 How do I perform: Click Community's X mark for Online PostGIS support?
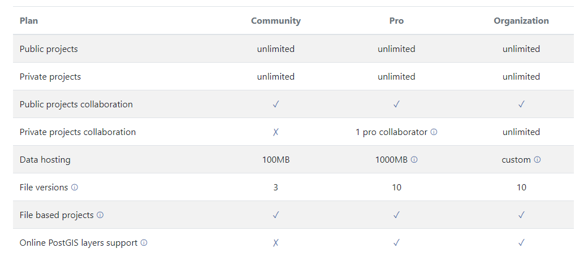[276, 243]
